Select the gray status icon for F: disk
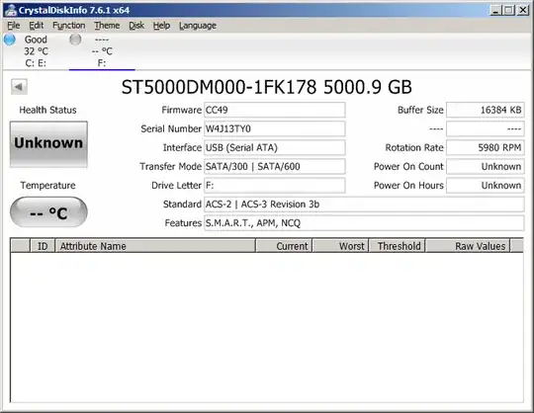 (x=75, y=40)
